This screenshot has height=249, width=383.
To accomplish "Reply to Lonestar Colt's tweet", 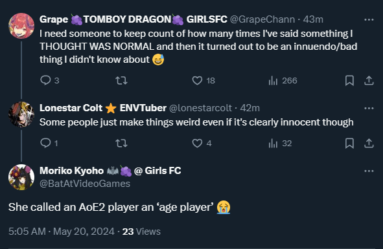I will 45,143.
